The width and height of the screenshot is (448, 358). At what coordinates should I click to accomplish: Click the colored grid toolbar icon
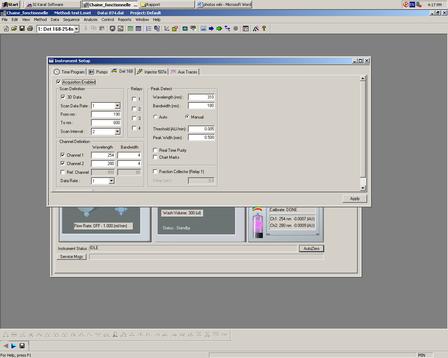coord(246,29)
